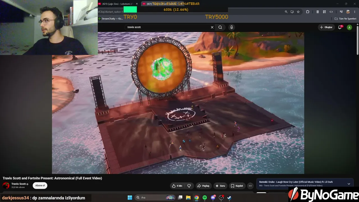Screen dimensions: 359x202
Task: Start voice search with the microphone
Action: (x=231, y=27)
